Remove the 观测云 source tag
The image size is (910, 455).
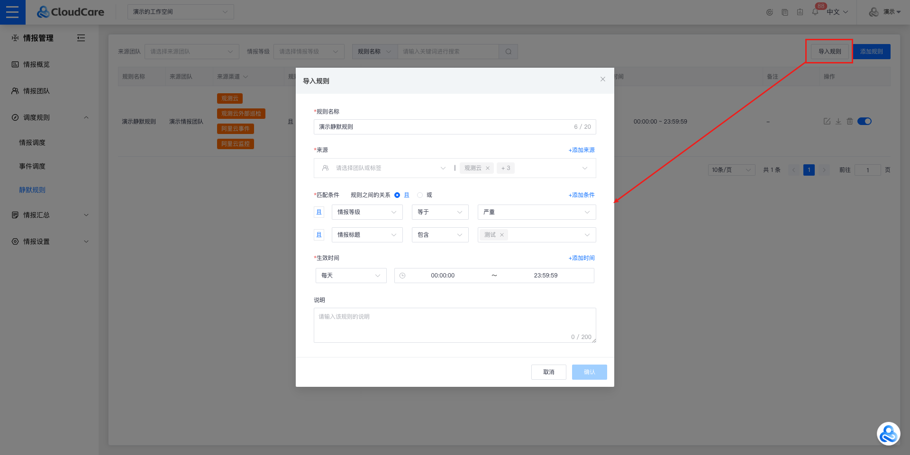click(488, 168)
